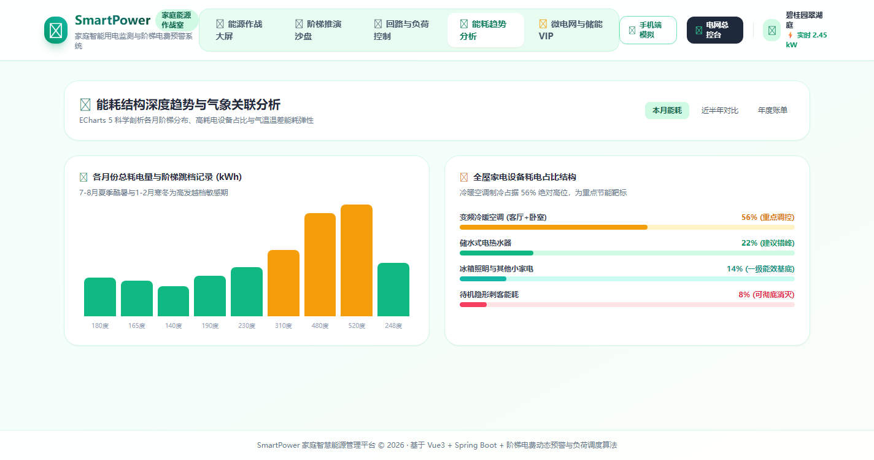Click the user avatar icon beside 碧桂园翠湖庭
The width and height of the screenshot is (874, 460).
[x=772, y=30]
